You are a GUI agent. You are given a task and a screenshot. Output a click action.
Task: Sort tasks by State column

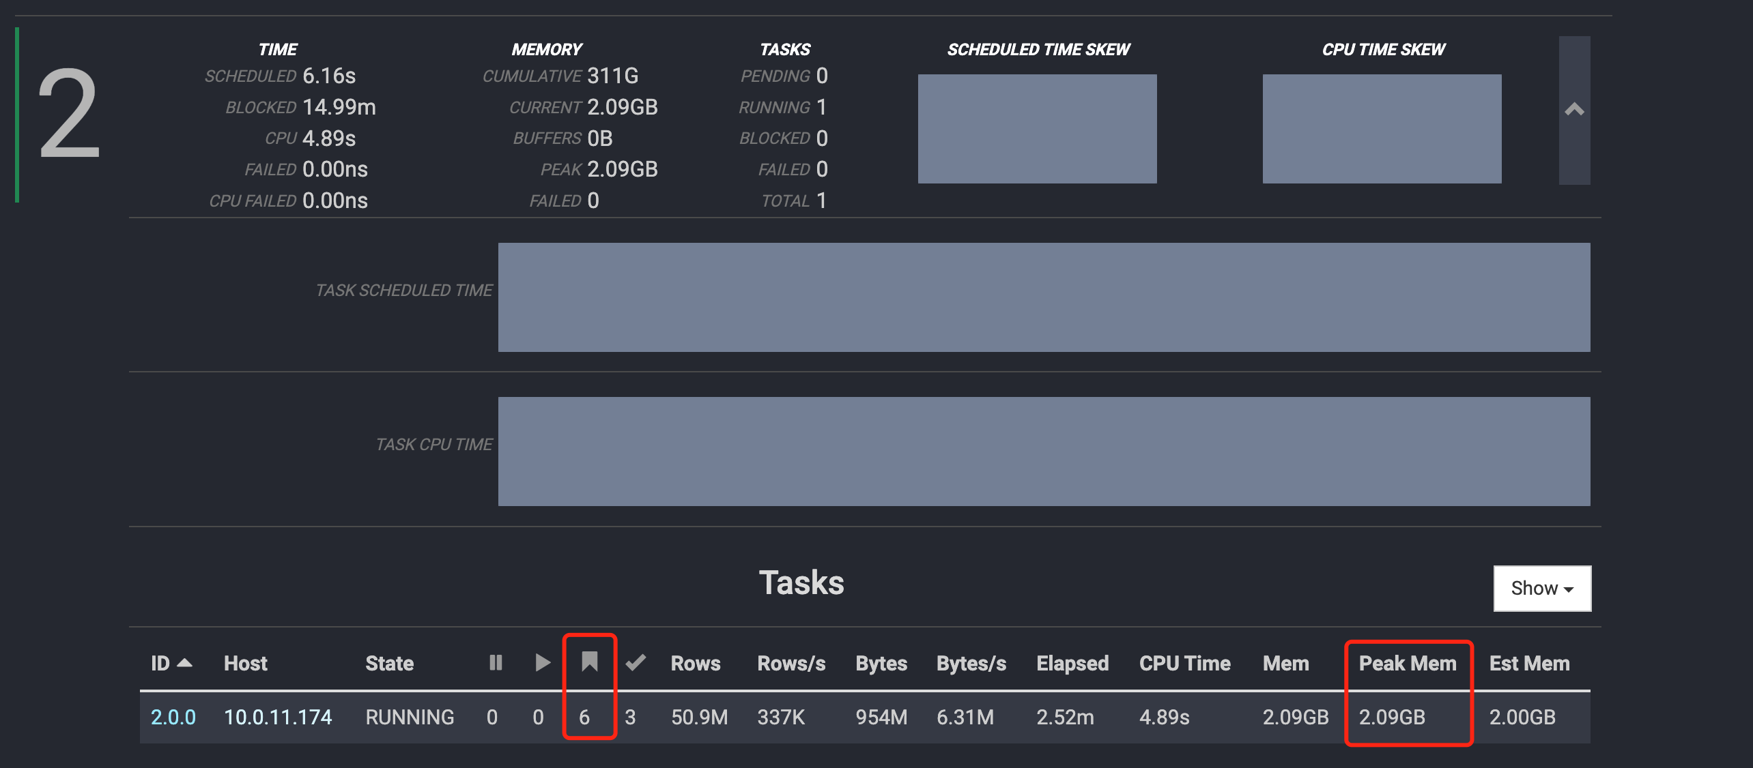(389, 663)
